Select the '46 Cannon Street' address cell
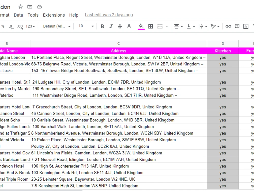Screen dimensions: 254x191 [x=118, y=114]
